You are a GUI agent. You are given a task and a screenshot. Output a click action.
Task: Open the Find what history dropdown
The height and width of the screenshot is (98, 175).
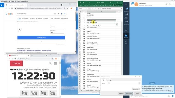tap(139, 83)
